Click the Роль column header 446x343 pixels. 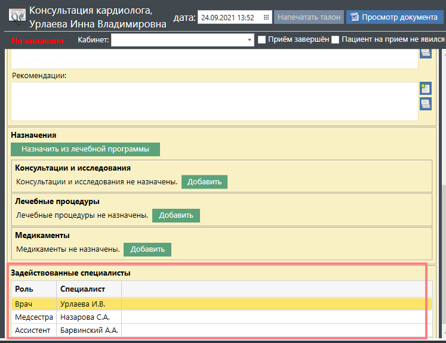(33, 289)
